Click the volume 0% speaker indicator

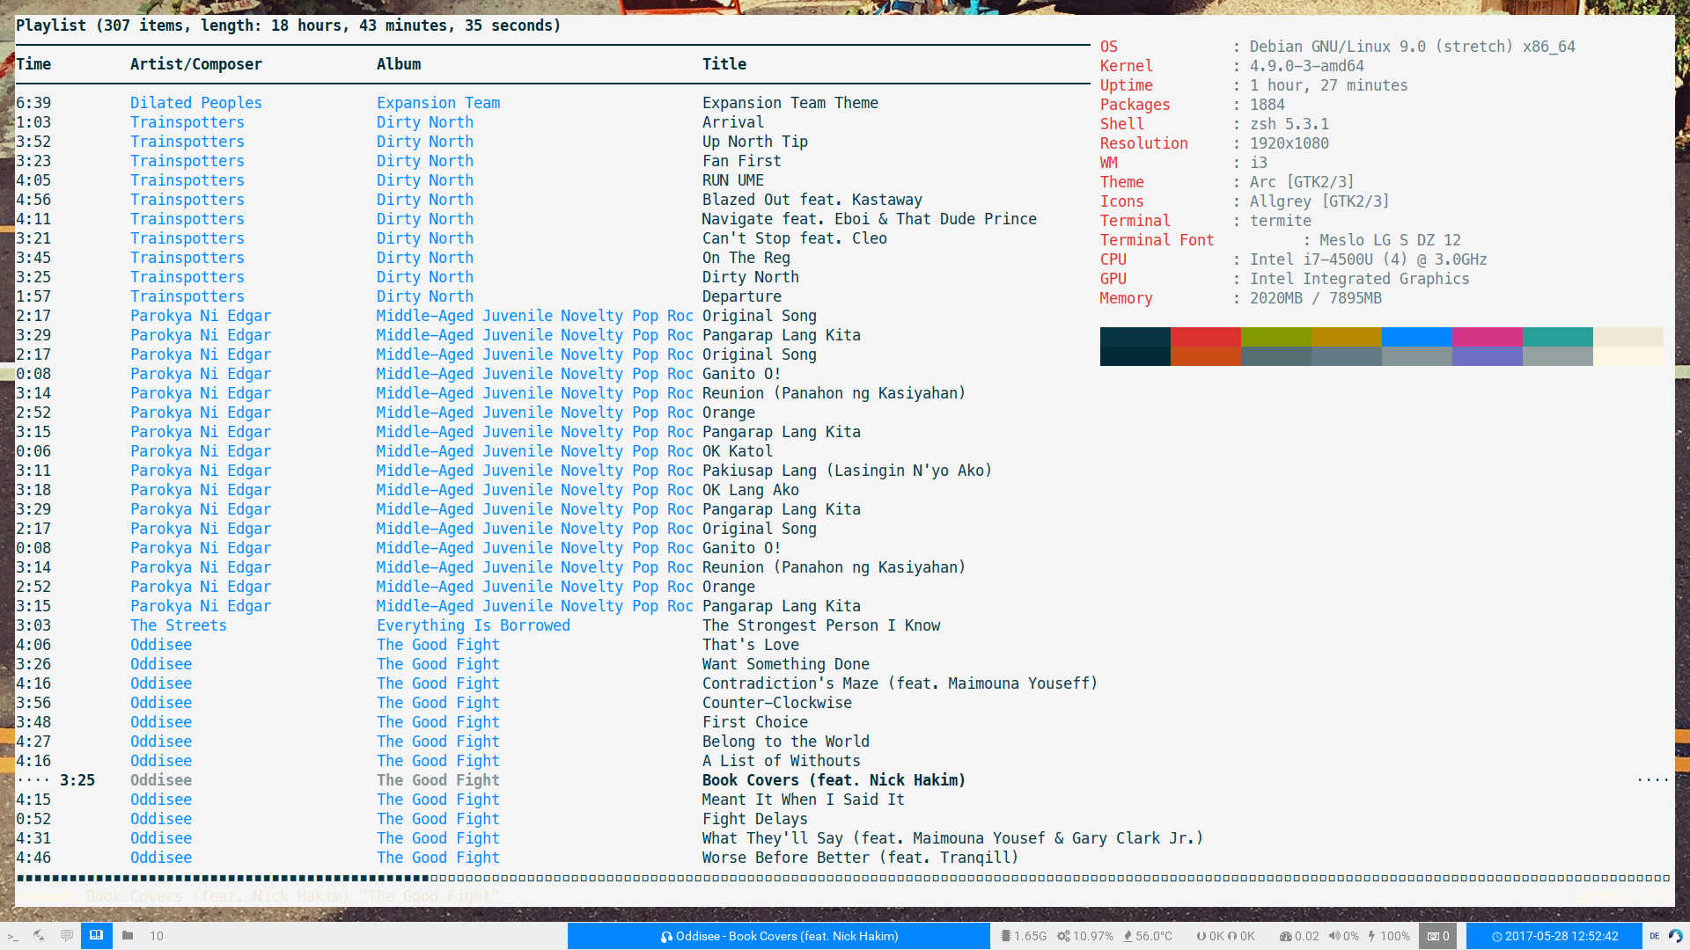tap(1344, 936)
